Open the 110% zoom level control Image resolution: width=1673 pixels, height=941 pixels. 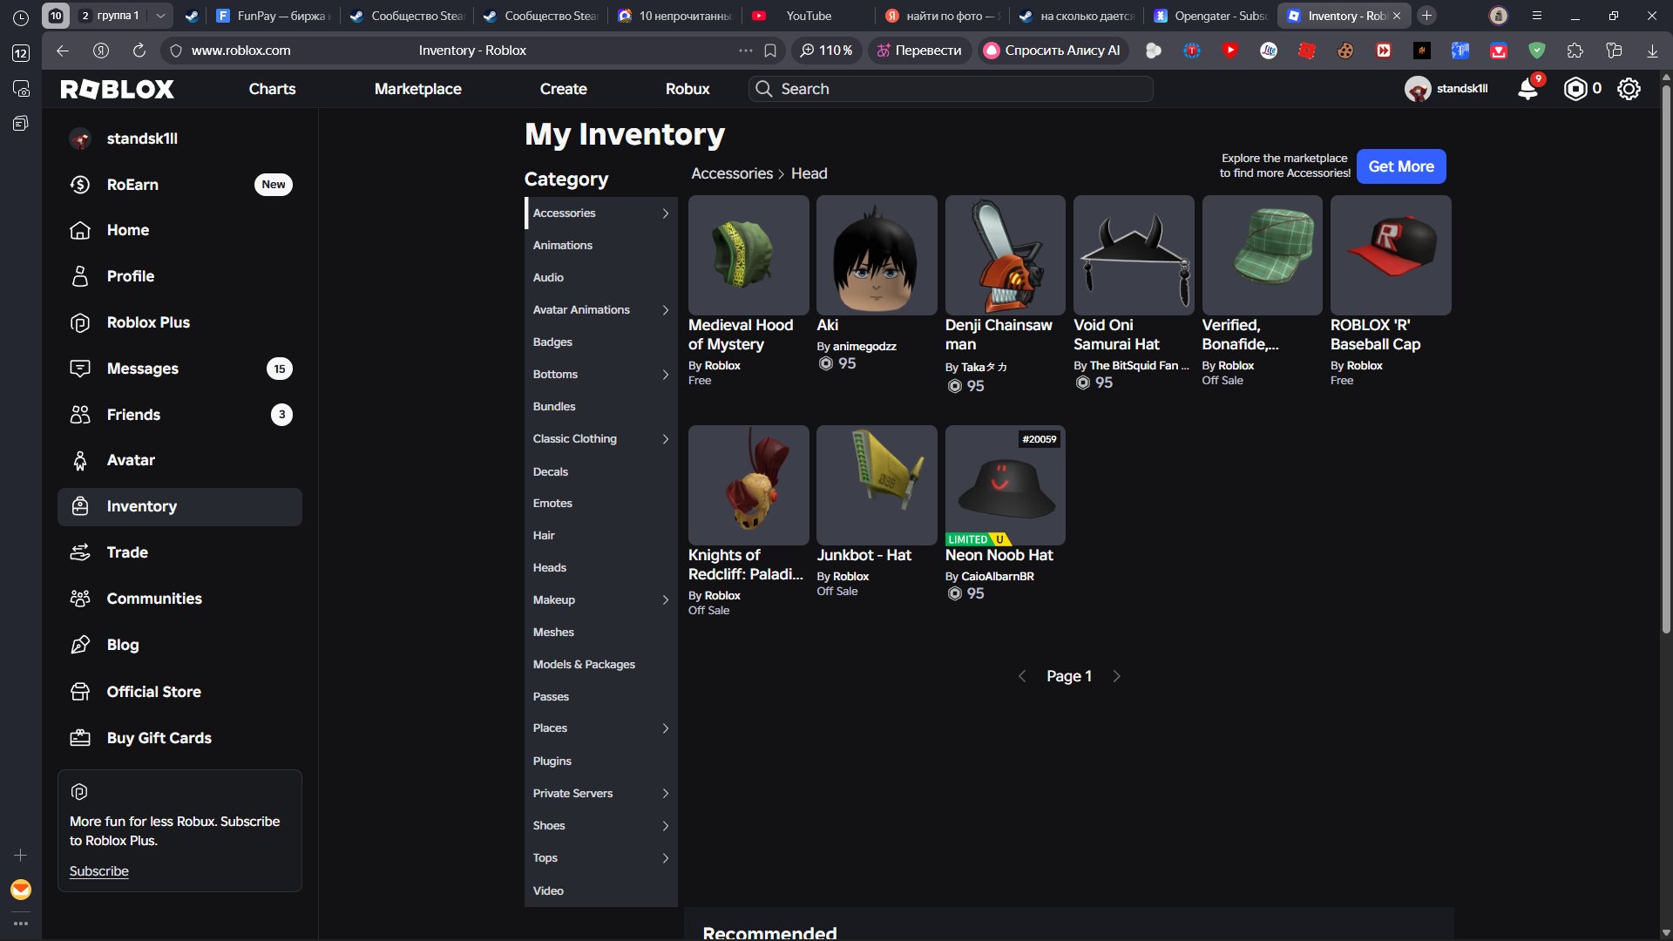coord(826,51)
